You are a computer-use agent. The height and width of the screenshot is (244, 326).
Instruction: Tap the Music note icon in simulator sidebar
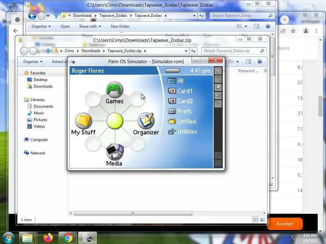pos(218,104)
